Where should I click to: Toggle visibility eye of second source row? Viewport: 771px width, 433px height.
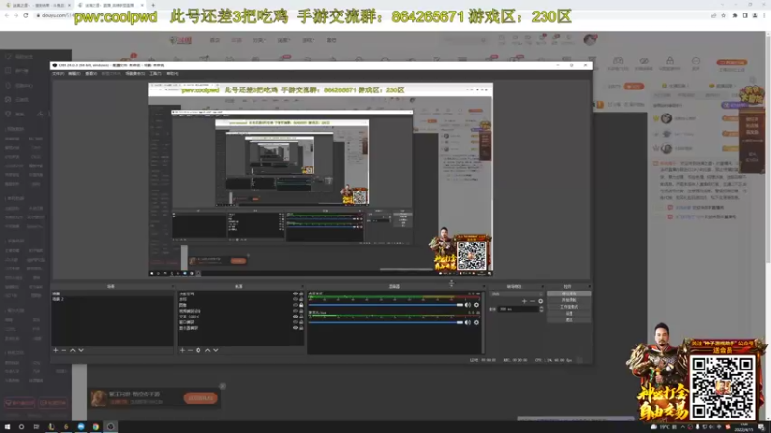pos(295,299)
